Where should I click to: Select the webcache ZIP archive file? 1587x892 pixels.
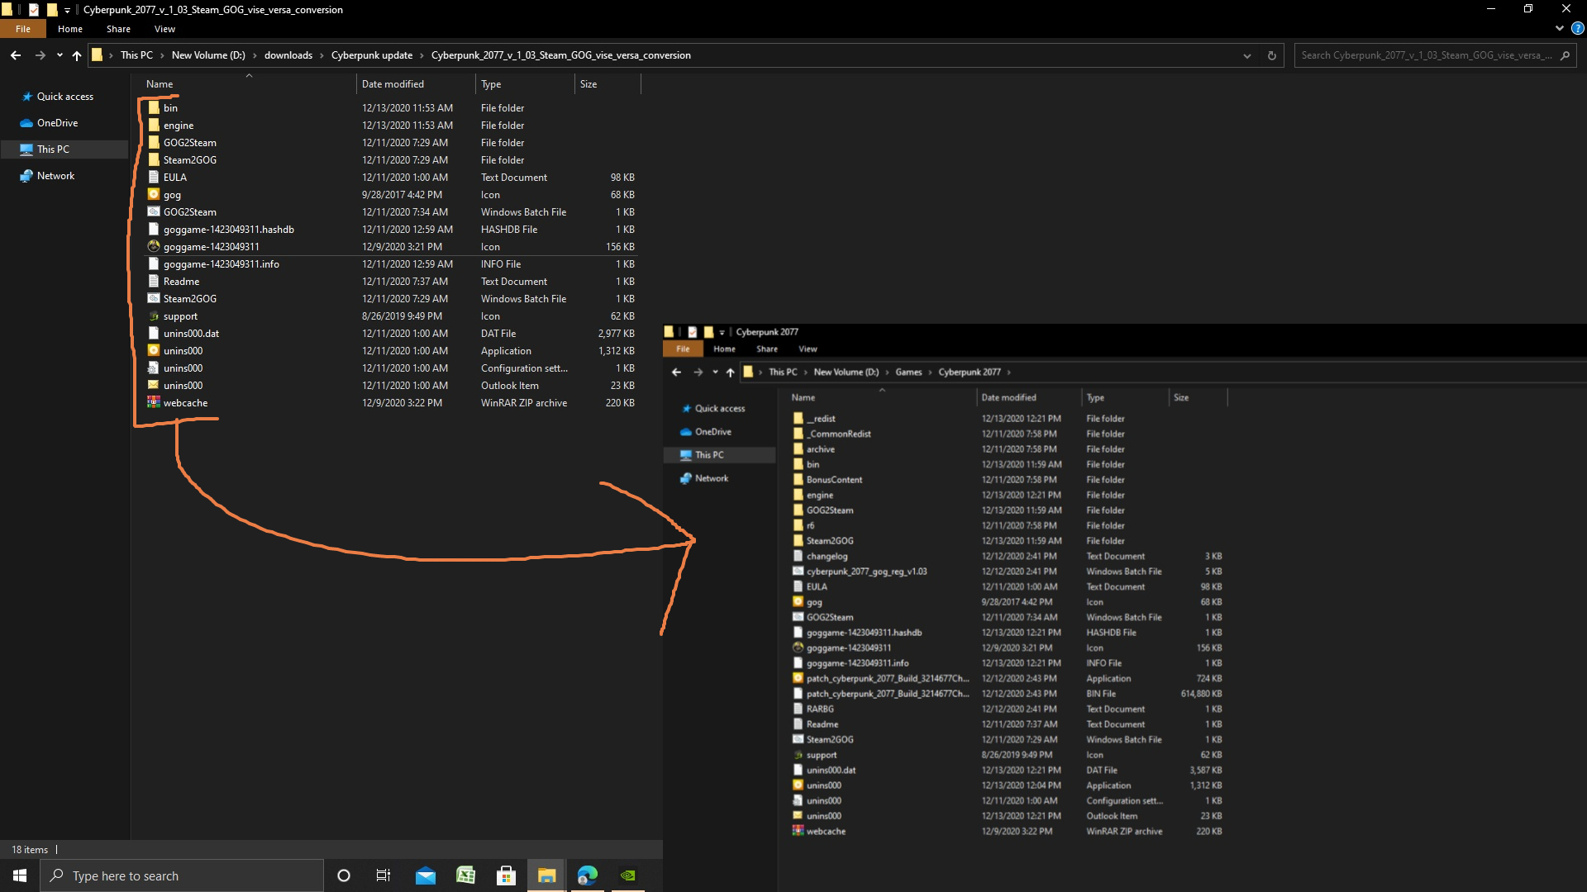tap(185, 403)
